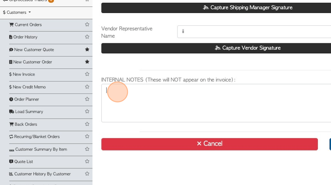This screenshot has height=185, width=331.
Task: Click the Customer Summary By Item icon
Action: [12, 149]
